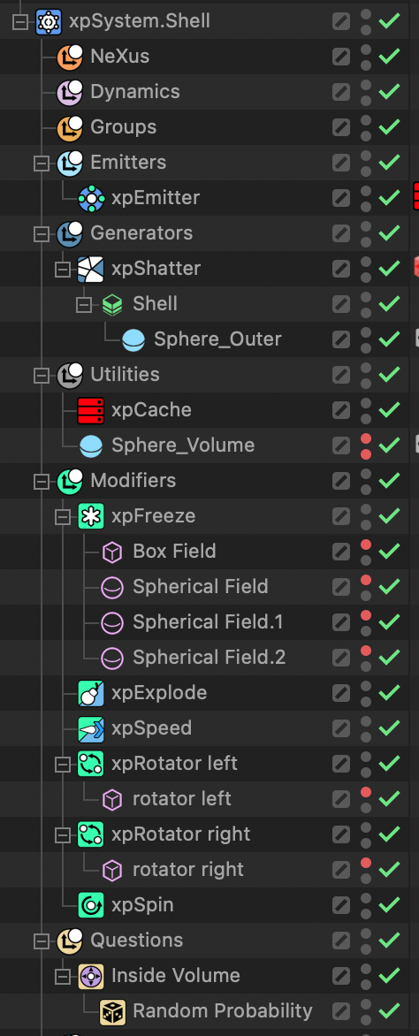419x1036 pixels.
Task: Disable xpSpin via its green checkmark
Action: 389,904
